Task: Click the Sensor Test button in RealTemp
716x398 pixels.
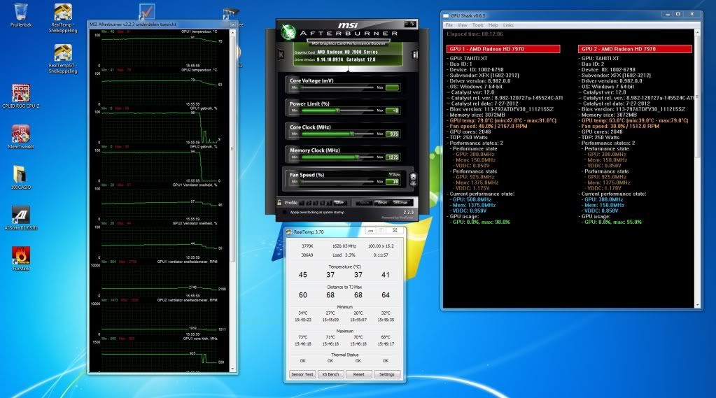Action: pos(302,374)
